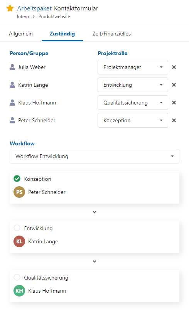Remove Peter Schneider with the X icon
The height and width of the screenshot is (310, 189).
174,120
